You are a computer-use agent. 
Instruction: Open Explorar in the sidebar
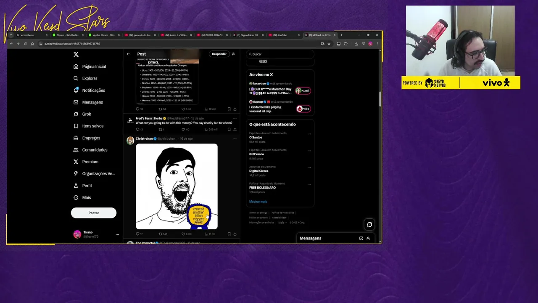pyautogui.click(x=85, y=78)
